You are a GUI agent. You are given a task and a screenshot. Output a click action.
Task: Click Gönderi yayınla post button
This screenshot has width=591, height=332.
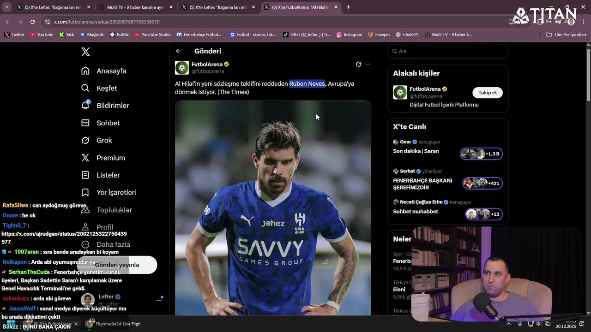point(117,265)
